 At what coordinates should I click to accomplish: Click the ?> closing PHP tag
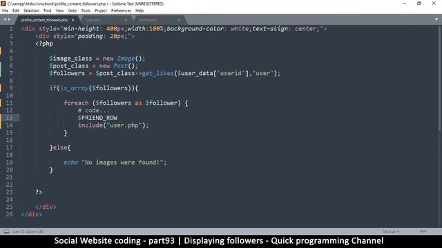pos(39,192)
